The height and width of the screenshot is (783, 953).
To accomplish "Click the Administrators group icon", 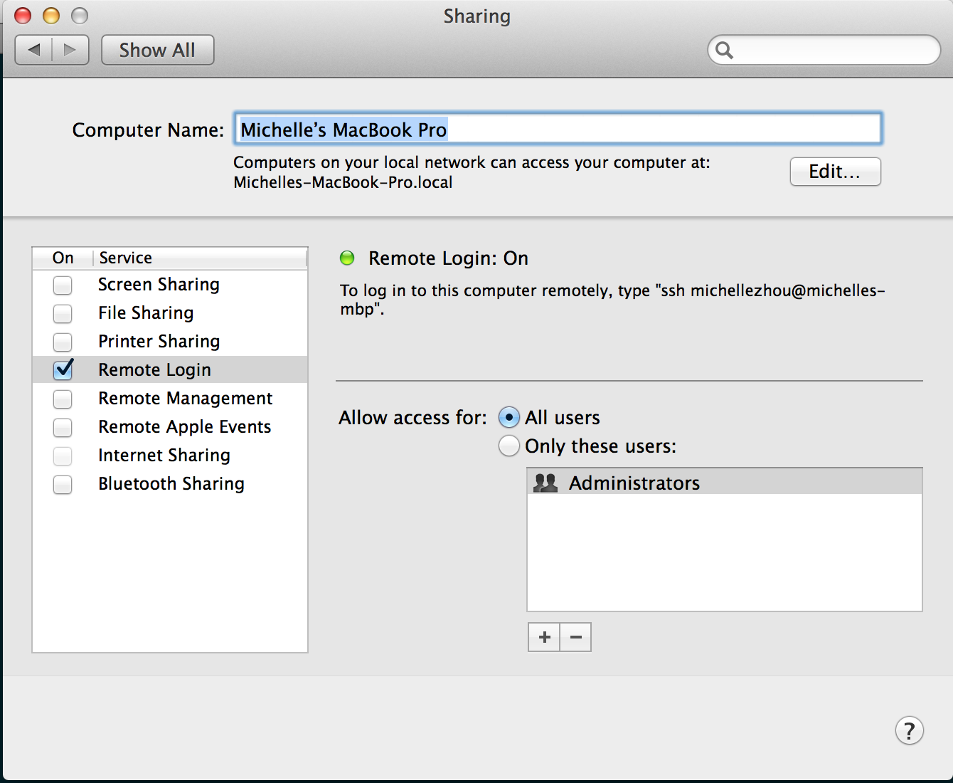I will pos(545,483).
